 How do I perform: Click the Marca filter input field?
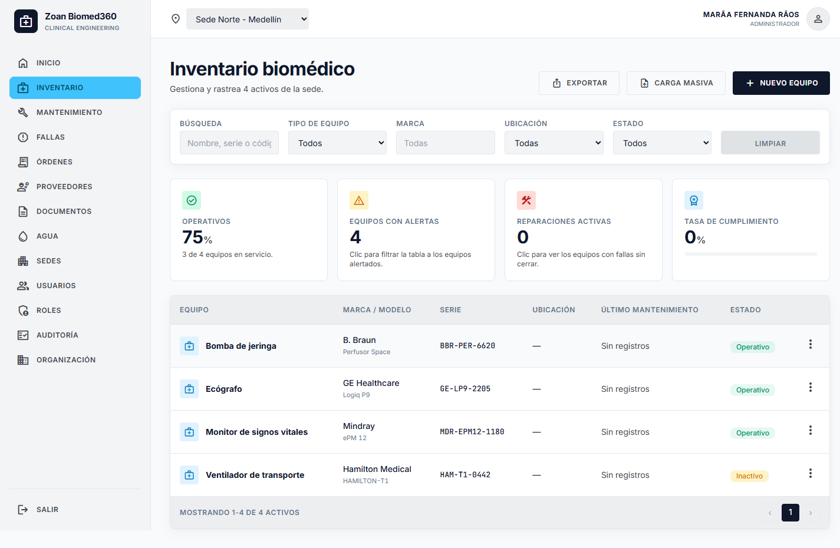446,143
